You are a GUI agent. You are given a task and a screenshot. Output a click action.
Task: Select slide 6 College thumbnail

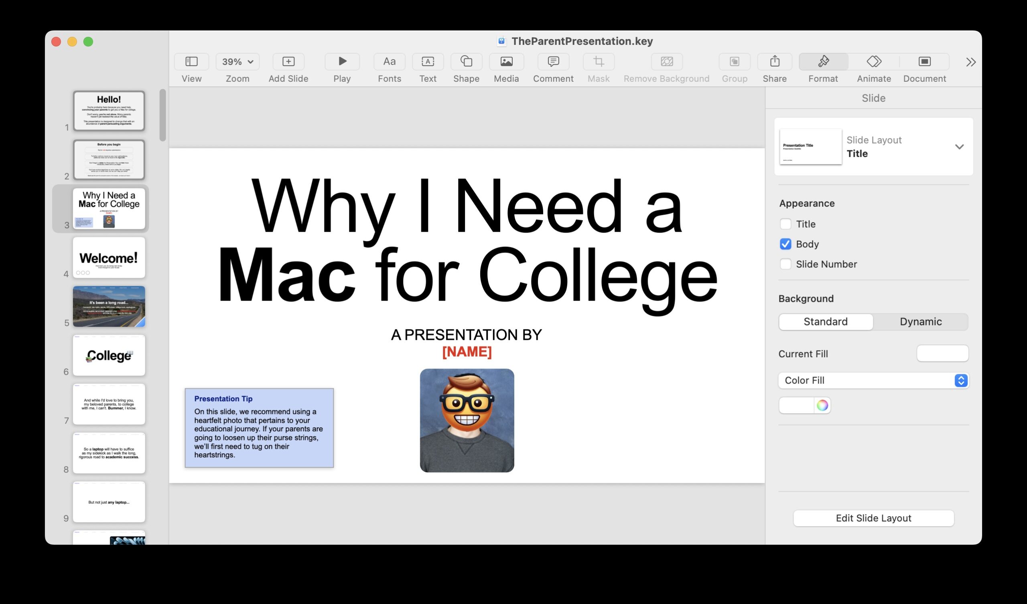109,355
